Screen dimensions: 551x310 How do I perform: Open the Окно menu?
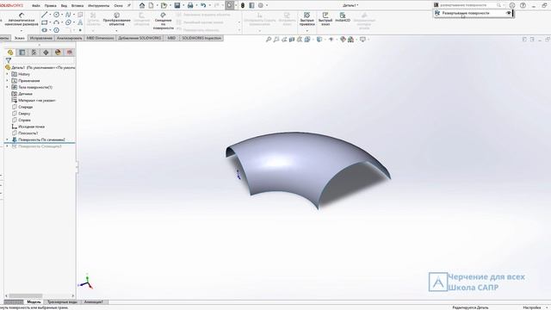(x=119, y=6)
